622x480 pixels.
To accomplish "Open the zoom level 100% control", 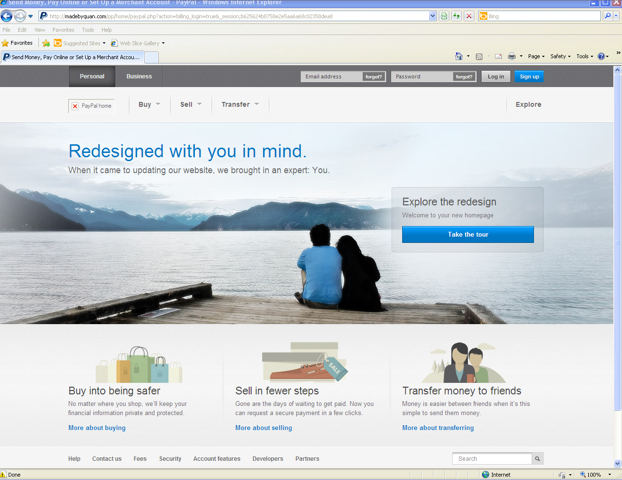I will coord(596,475).
